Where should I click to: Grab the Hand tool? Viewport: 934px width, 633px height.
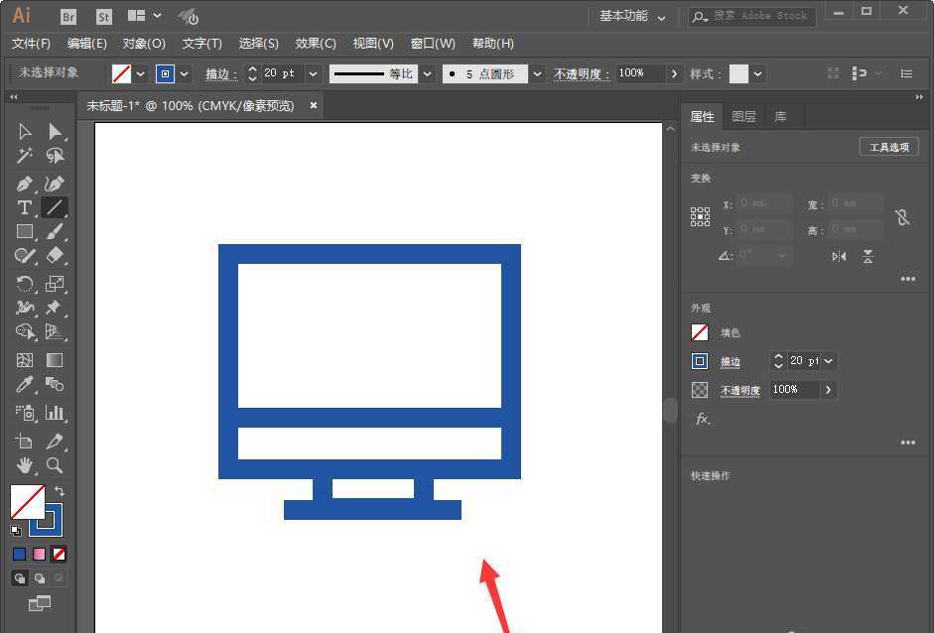coord(25,465)
